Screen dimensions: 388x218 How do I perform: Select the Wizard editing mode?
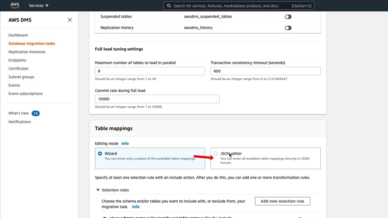[x=100, y=154]
